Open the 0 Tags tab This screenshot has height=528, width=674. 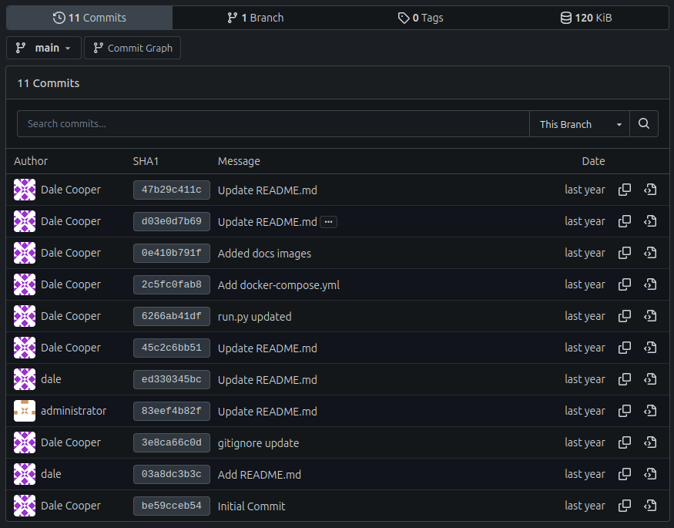[421, 18]
